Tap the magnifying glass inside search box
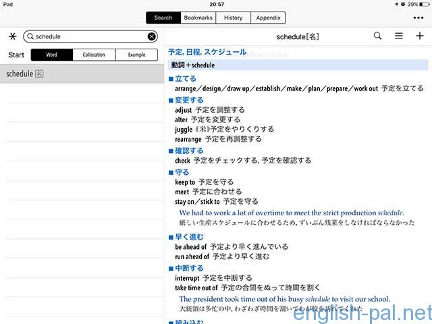The image size is (432, 324). click(30, 36)
